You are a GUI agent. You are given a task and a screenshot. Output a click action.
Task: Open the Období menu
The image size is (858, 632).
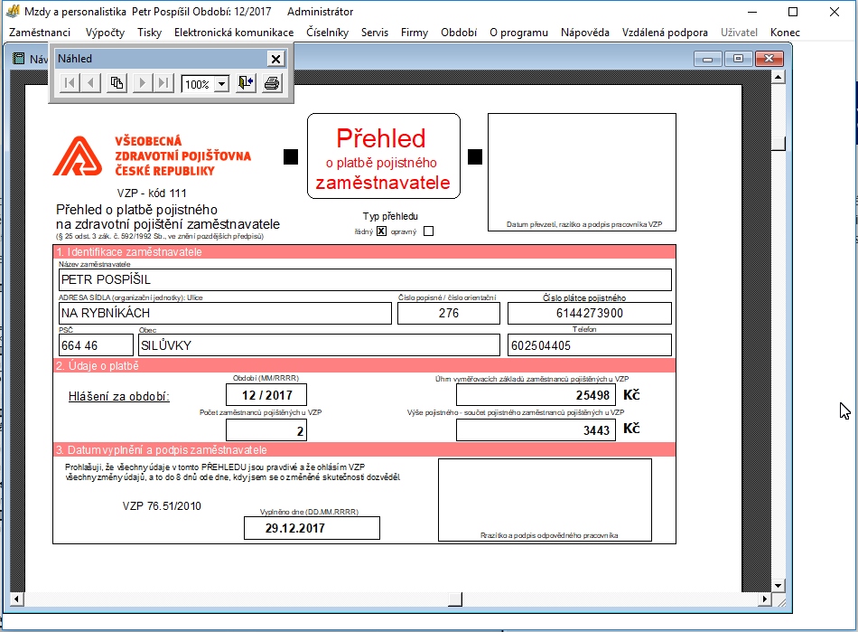[459, 33]
